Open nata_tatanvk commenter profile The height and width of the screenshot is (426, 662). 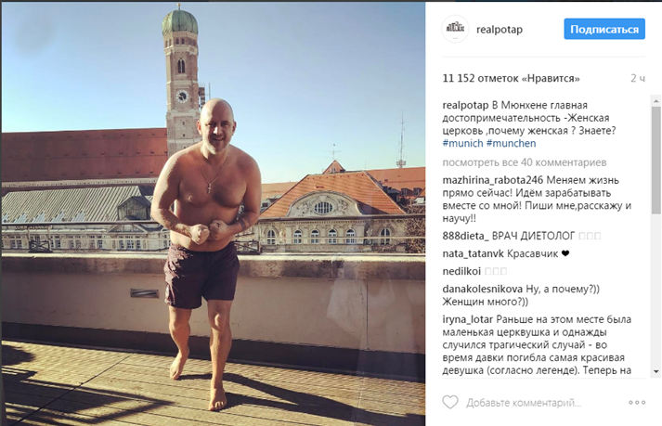pos(474,253)
